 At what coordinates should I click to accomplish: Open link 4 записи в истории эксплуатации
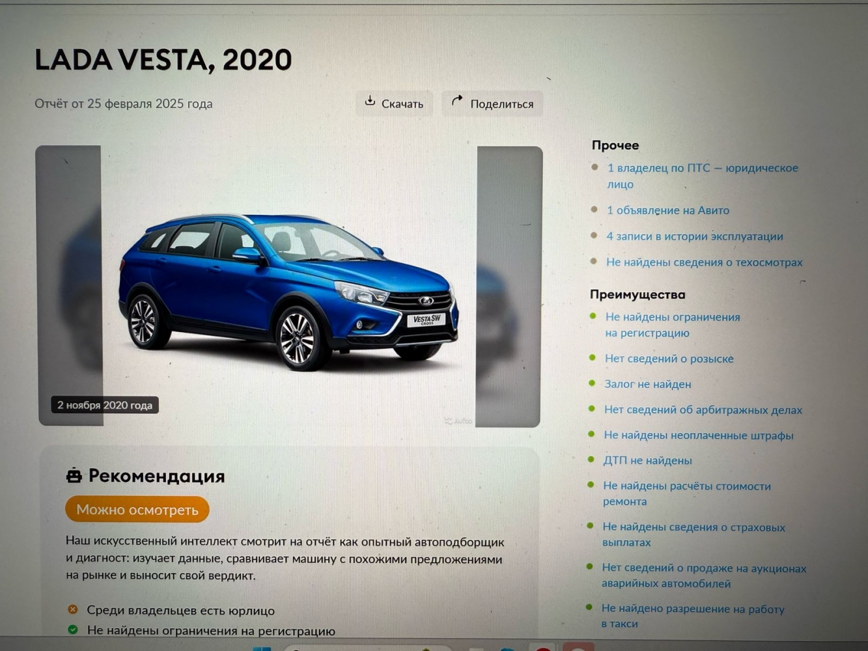695,236
